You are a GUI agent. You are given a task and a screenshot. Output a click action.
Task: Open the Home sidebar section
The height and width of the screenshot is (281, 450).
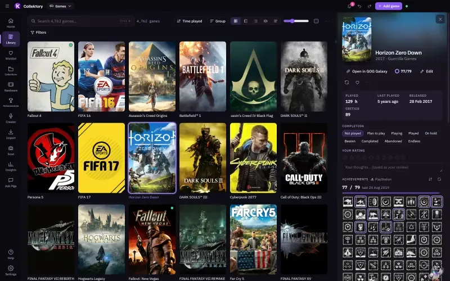point(11,23)
